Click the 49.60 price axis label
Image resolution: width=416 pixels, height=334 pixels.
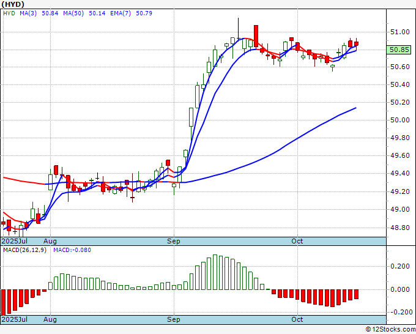click(x=400, y=156)
